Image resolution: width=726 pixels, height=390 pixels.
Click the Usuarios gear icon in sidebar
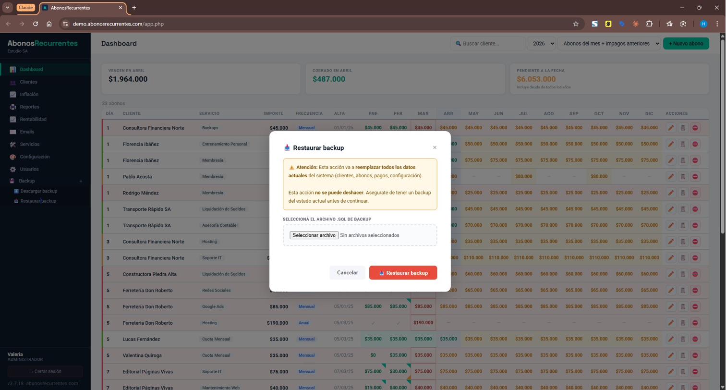(12, 170)
